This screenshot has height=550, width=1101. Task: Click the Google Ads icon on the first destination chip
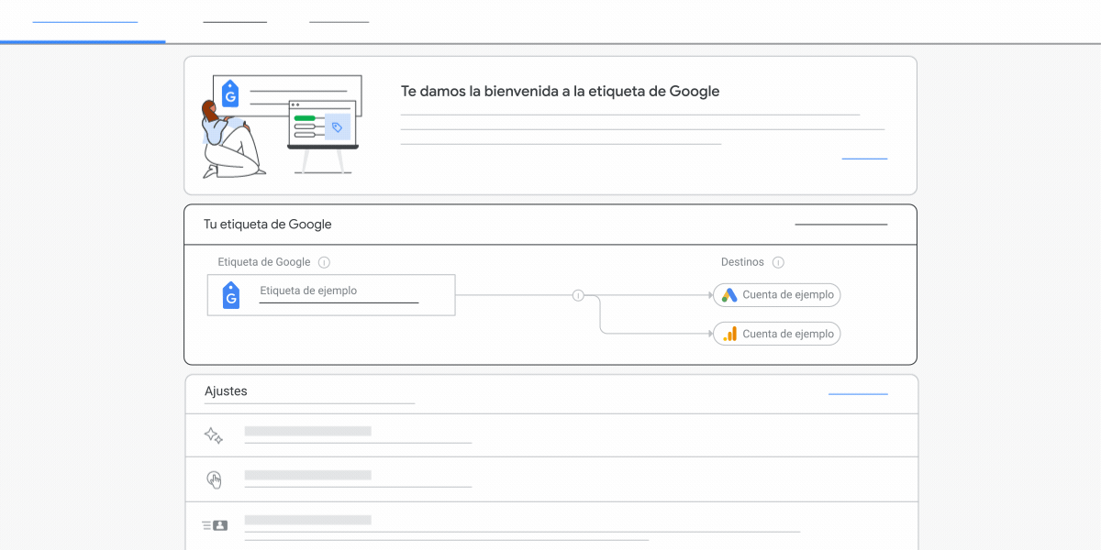(730, 295)
